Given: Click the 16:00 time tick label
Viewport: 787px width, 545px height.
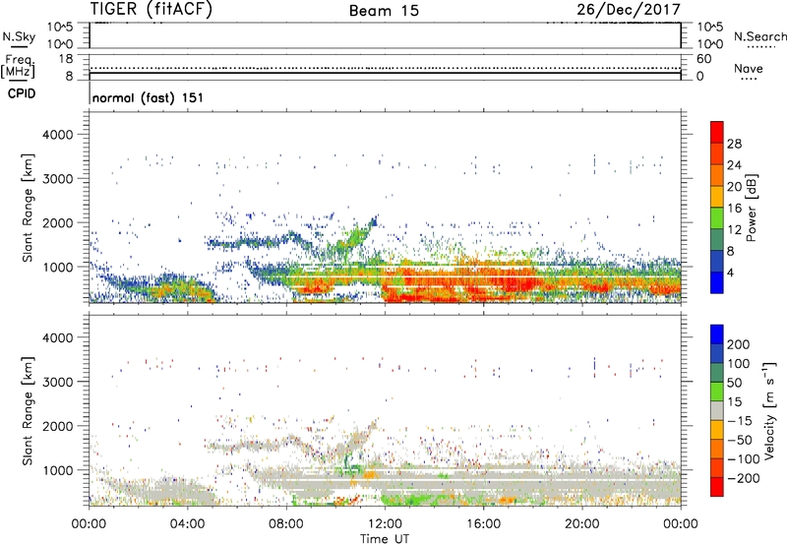Looking at the screenshot, I should pos(483,524).
